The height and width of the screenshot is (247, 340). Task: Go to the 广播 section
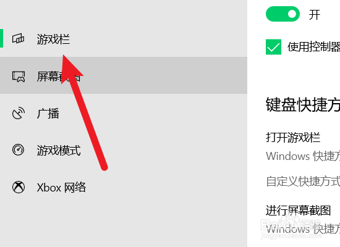coord(124,113)
